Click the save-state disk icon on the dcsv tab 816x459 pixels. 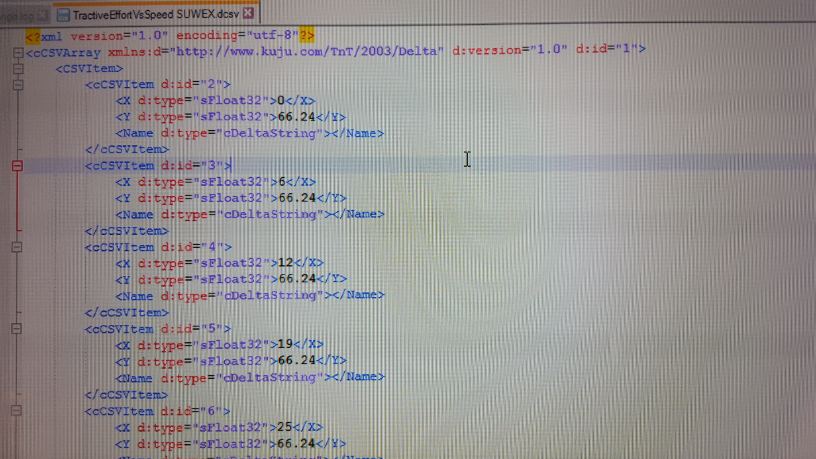[x=63, y=15]
